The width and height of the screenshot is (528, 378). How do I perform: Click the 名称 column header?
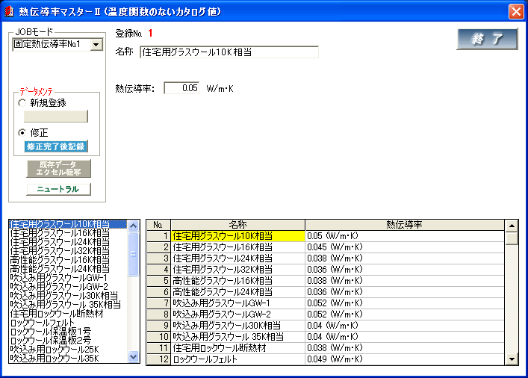click(237, 224)
